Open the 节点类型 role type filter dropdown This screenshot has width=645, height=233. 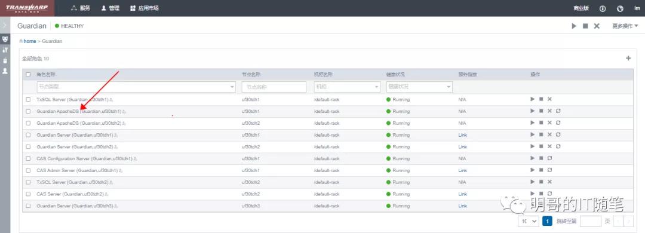tap(136, 87)
